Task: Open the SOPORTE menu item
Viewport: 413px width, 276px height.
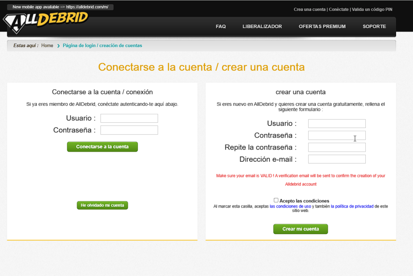Action: [374, 27]
